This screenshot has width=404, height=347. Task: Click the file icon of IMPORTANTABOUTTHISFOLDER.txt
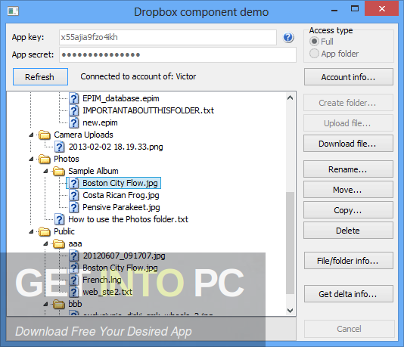[74, 110]
